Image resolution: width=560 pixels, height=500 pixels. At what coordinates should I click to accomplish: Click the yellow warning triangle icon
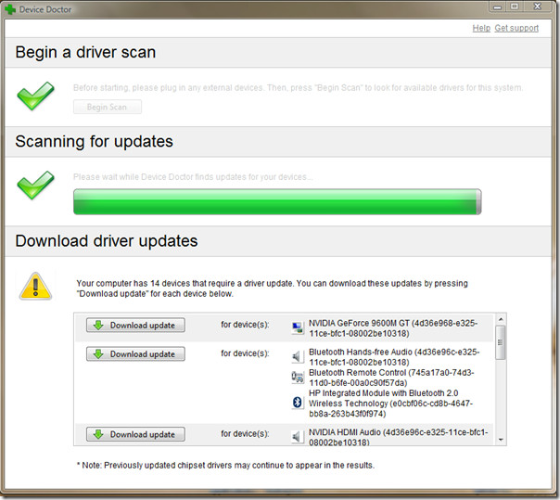(35, 286)
